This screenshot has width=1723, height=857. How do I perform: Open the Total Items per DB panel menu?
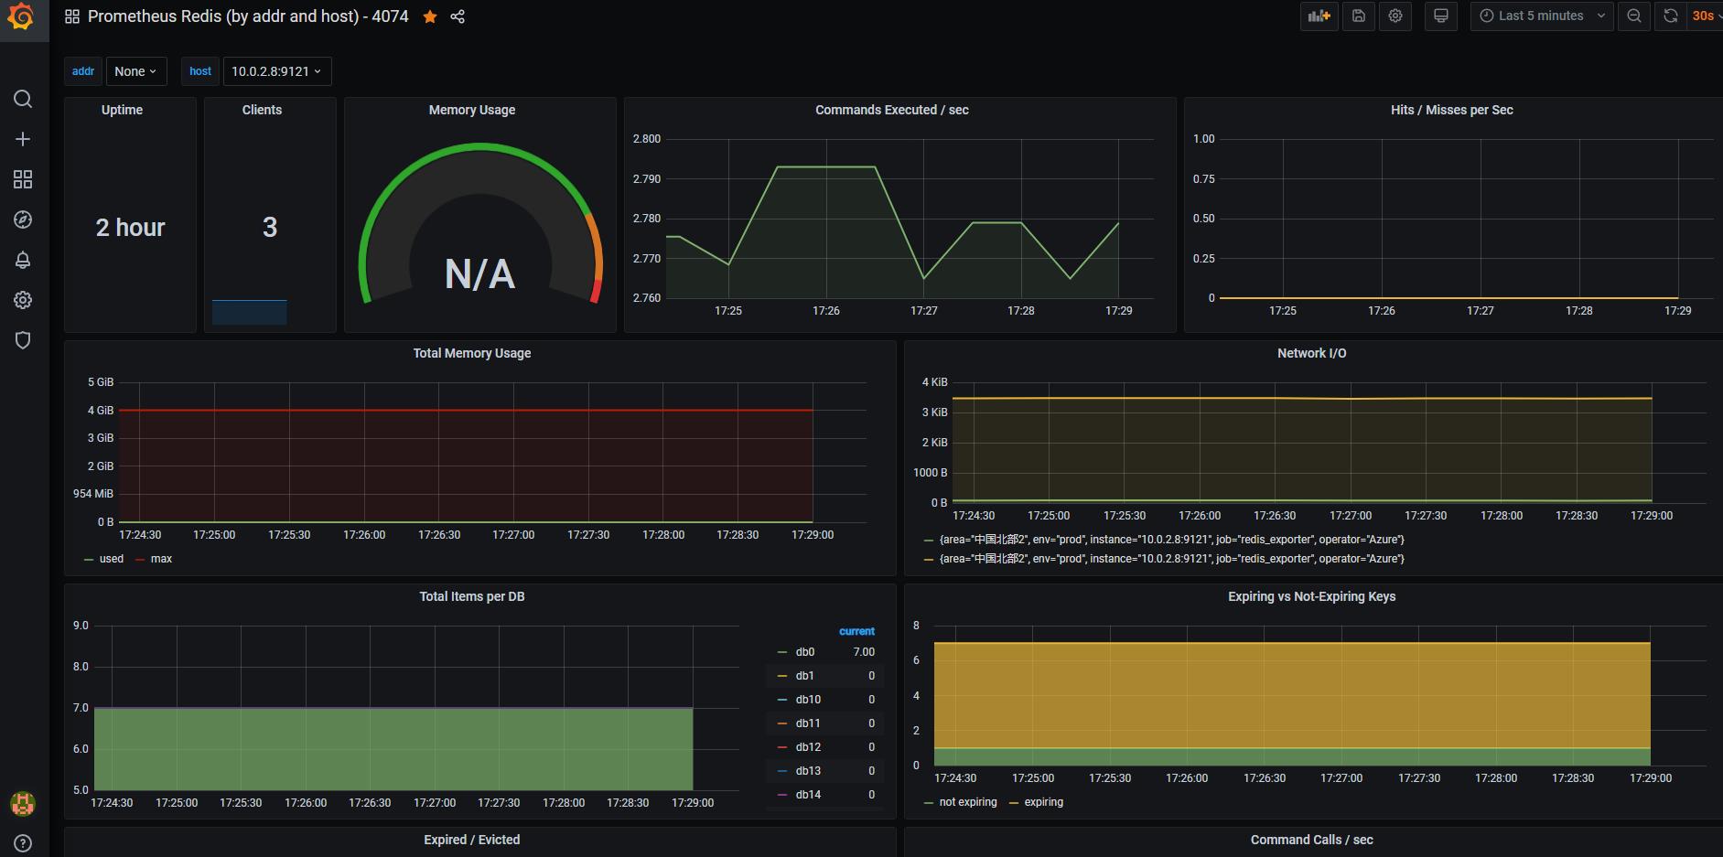coord(472,596)
